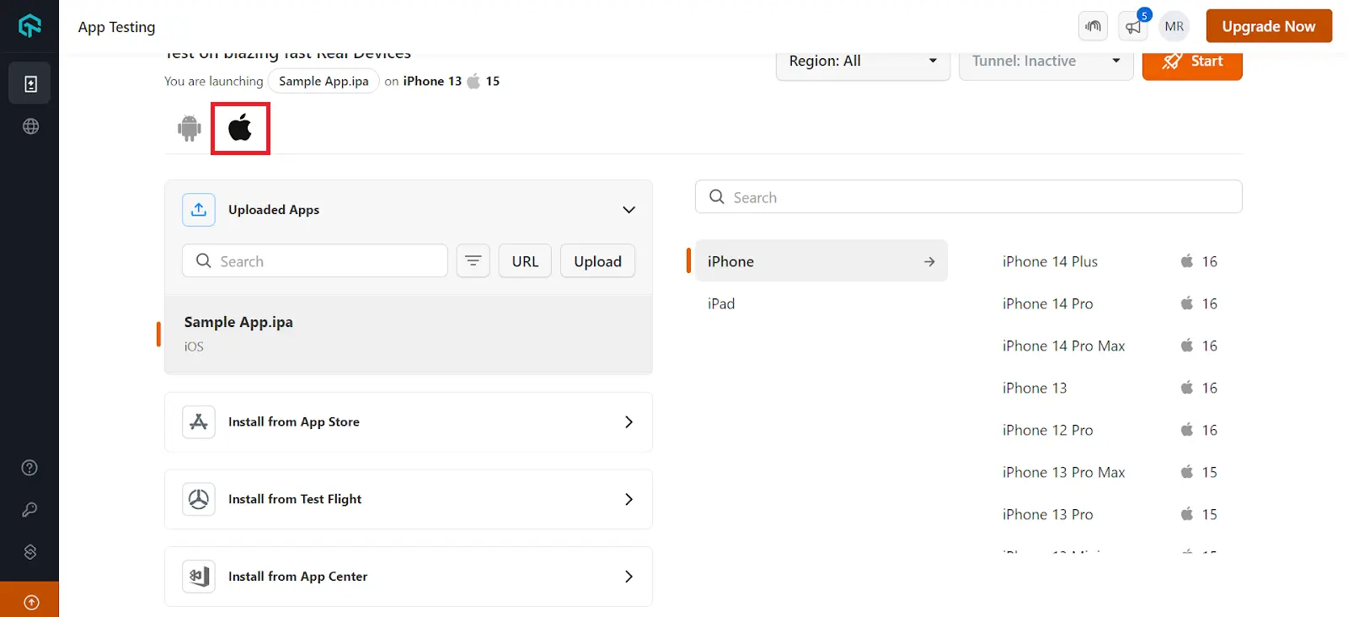Select the iPad device category
This screenshot has height=617, width=1348.
tap(721, 303)
